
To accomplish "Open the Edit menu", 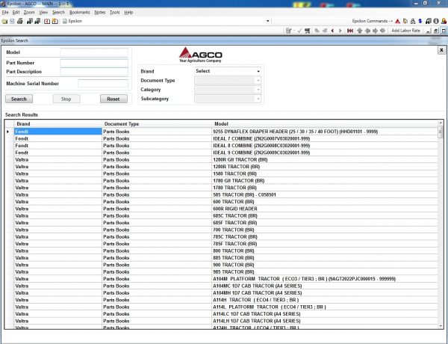I will (x=16, y=12).
